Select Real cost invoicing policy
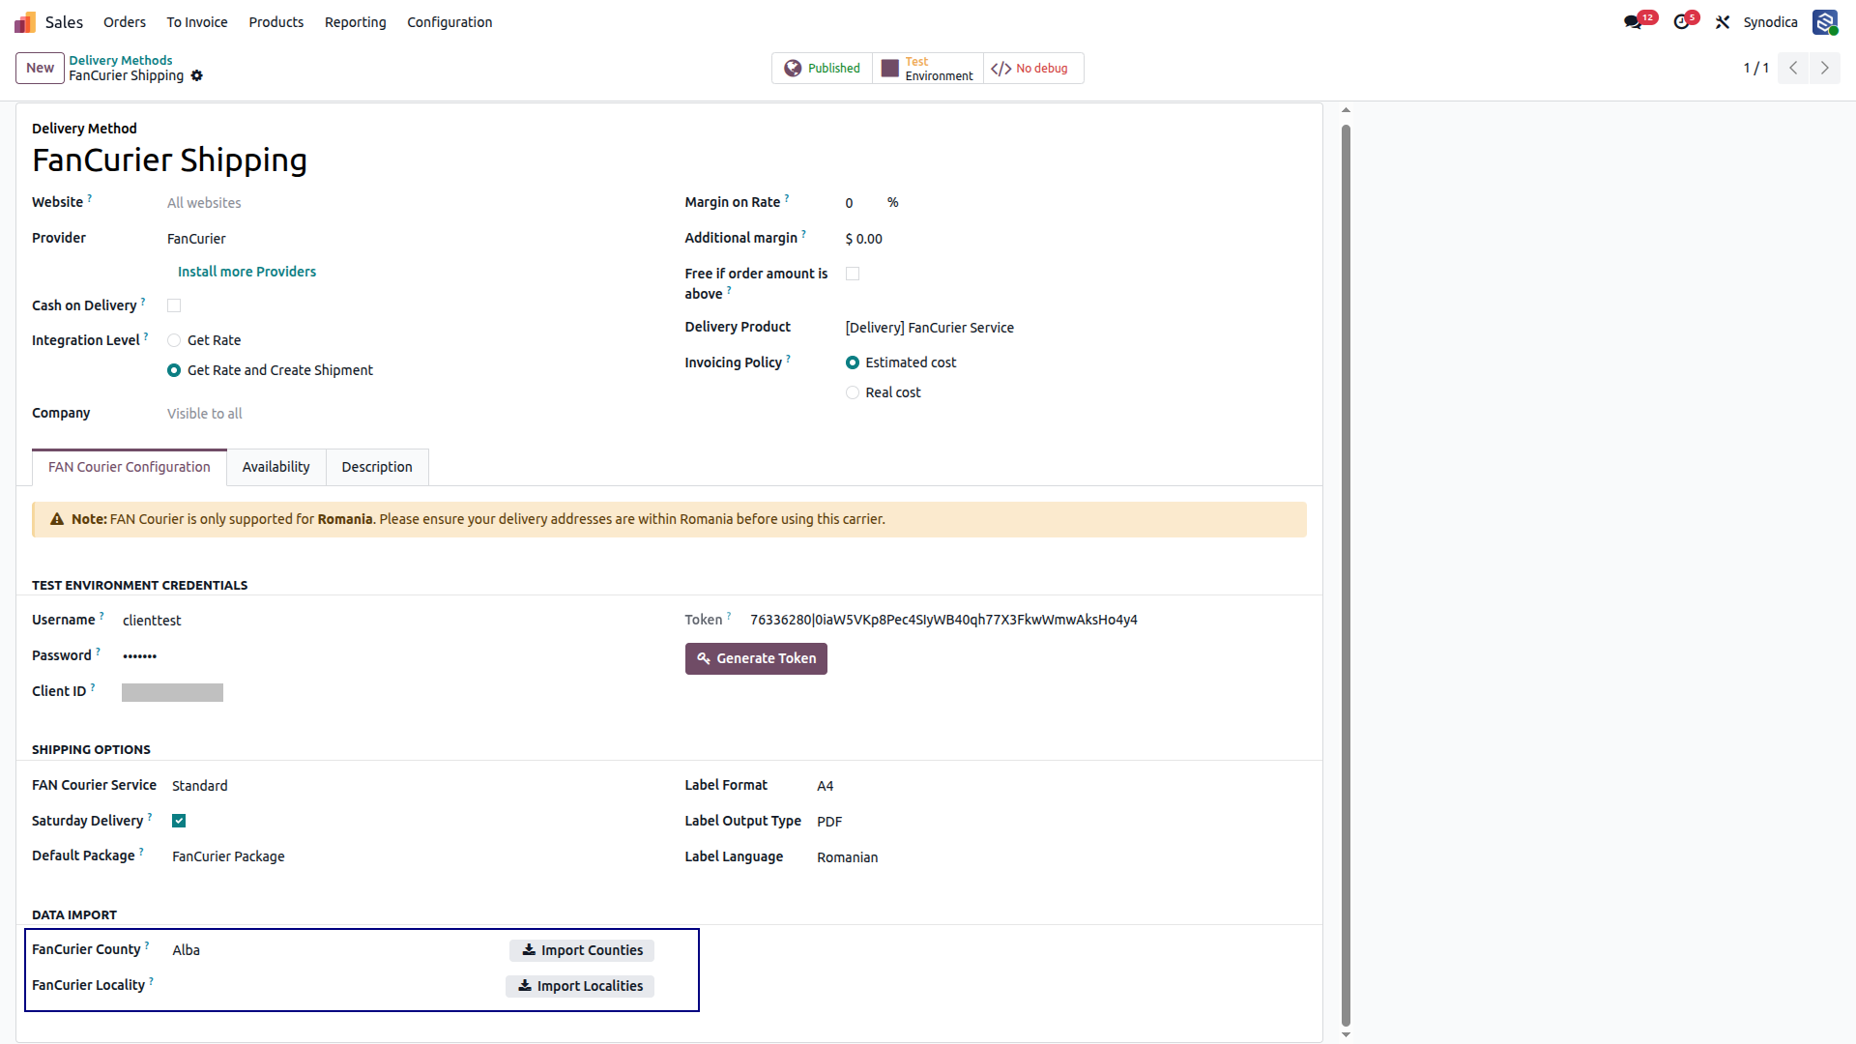 click(853, 392)
